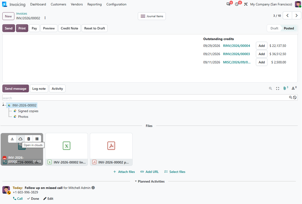Screen dimensions: 302x204
Task: Open the invoice actions three-dot menu
Action: (45, 18)
